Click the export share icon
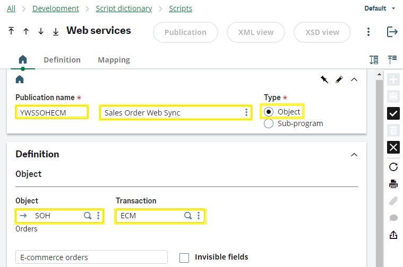 [393, 235]
